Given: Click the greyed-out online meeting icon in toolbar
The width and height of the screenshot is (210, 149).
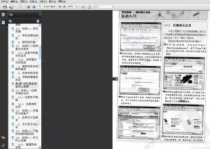Looking at the screenshot, I should [21, 7].
